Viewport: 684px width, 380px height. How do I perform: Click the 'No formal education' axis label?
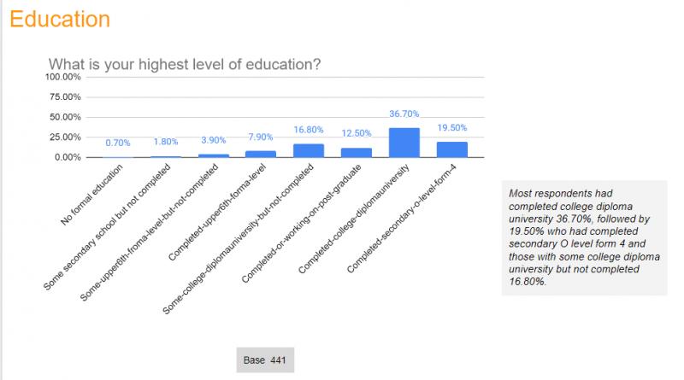click(91, 195)
